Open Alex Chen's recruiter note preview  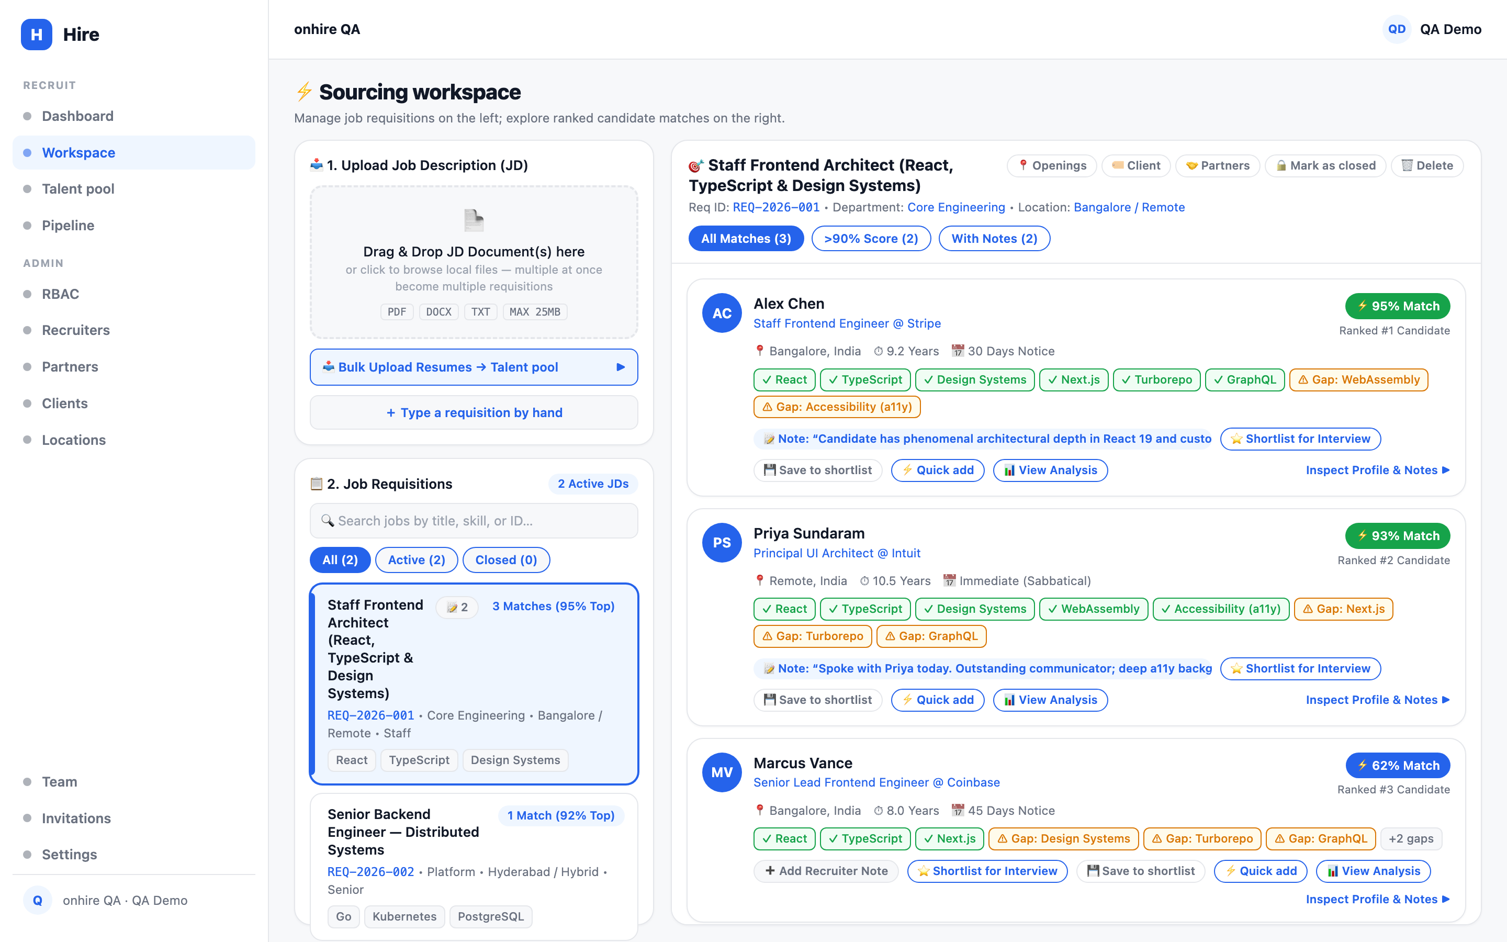click(983, 439)
